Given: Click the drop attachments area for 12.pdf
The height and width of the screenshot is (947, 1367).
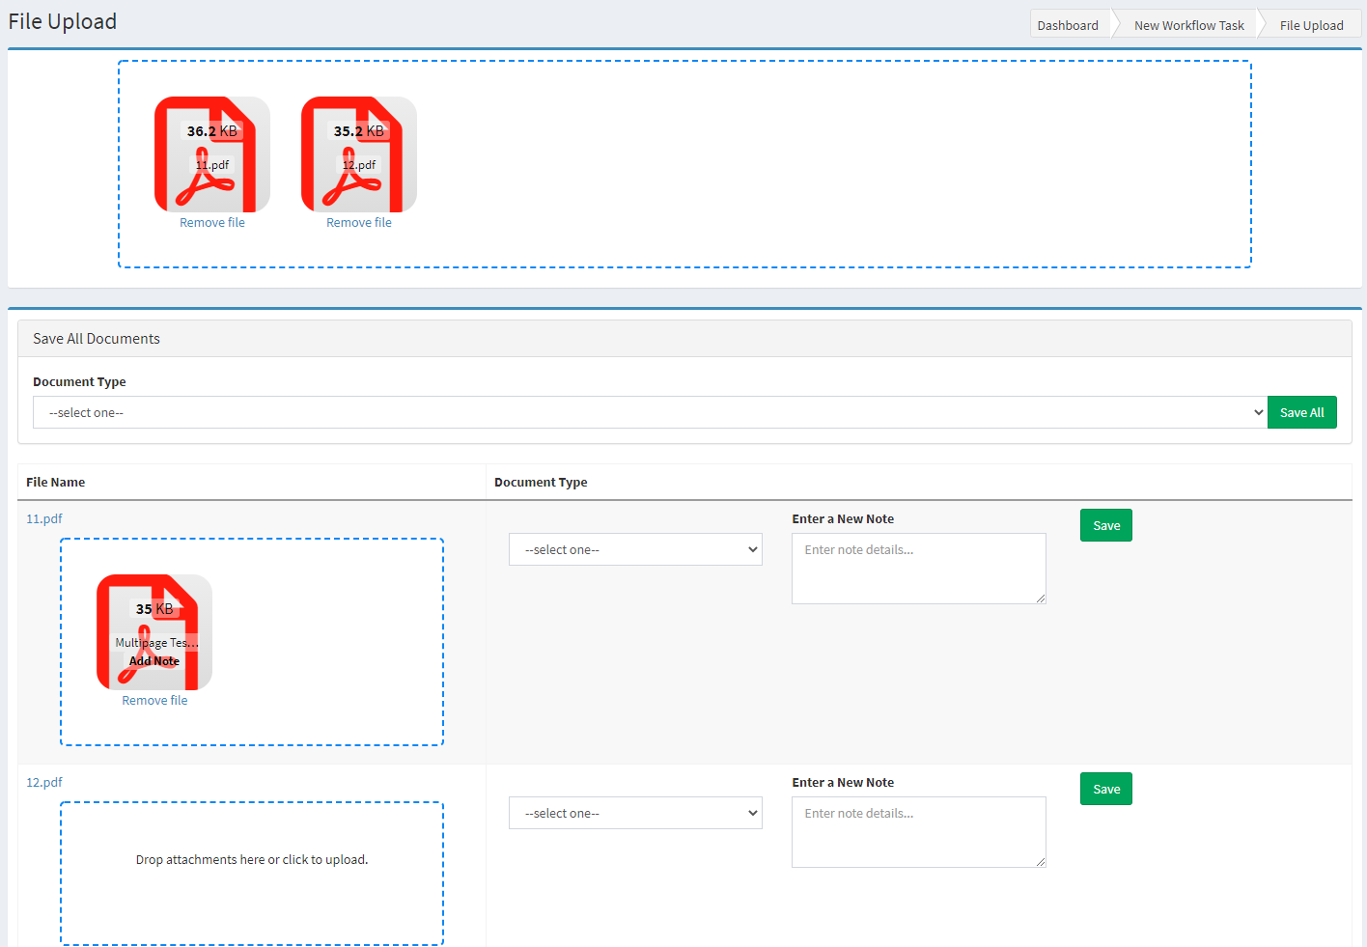Looking at the screenshot, I should tap(252, 873).
